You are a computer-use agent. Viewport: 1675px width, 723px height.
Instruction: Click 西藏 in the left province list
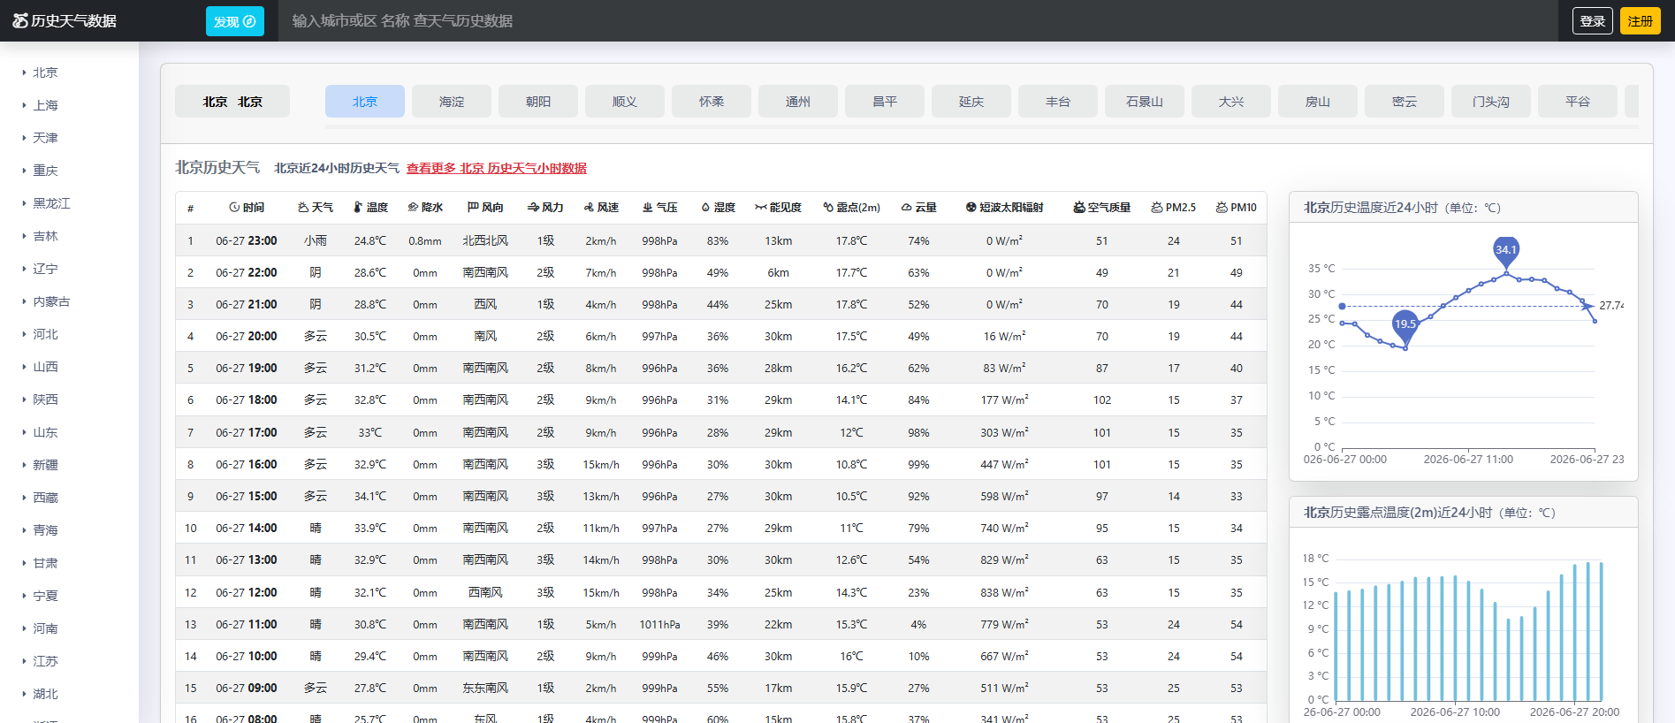[x=45, y=498]
